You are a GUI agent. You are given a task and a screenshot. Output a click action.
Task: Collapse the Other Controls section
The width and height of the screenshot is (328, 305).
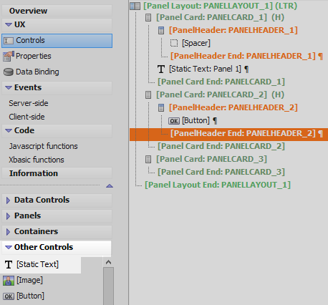pyautogui.click(x=9, y=247)
